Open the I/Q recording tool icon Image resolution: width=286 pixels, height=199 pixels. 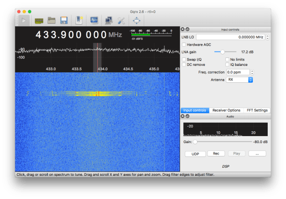[x=94, y=20]
